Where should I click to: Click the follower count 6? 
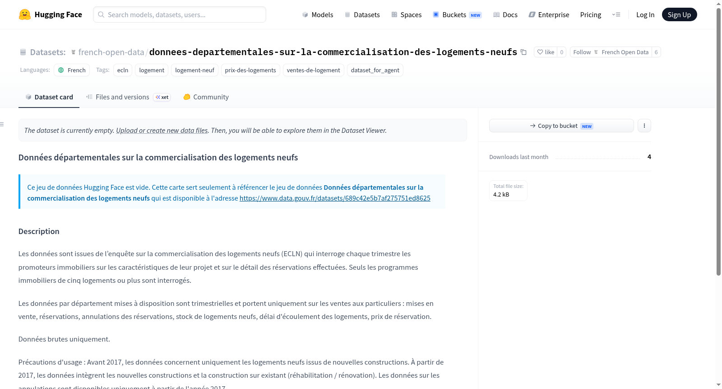click(656, 52)
